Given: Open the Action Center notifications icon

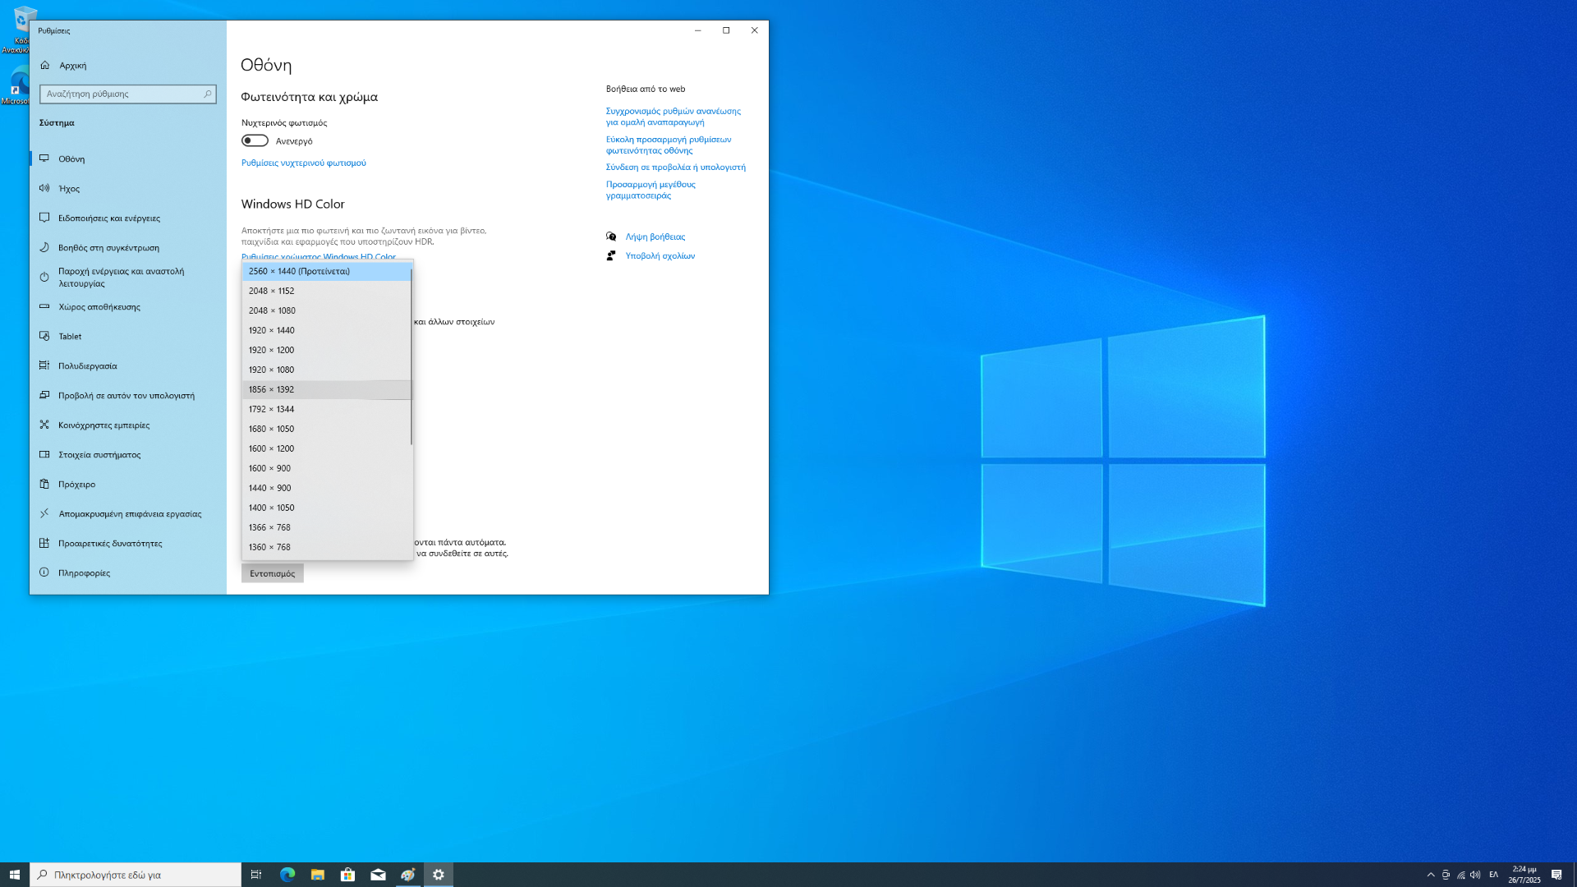Looking at the screenshot, I should 1556,875.
